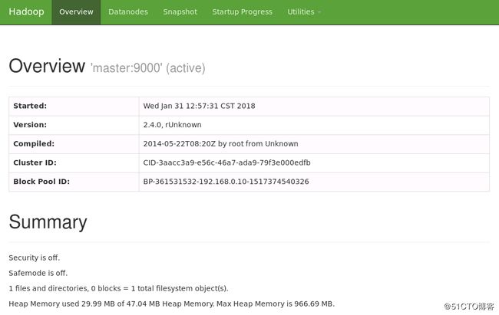Expand the Utilities dropdown menu

(304, 12)
